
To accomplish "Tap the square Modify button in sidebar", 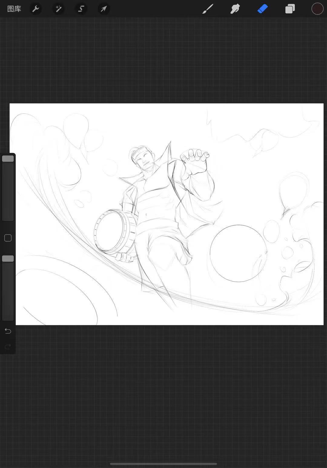I will click(8, 238).
